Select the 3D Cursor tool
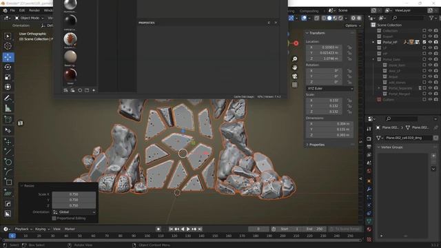 [x=8, y=46]
